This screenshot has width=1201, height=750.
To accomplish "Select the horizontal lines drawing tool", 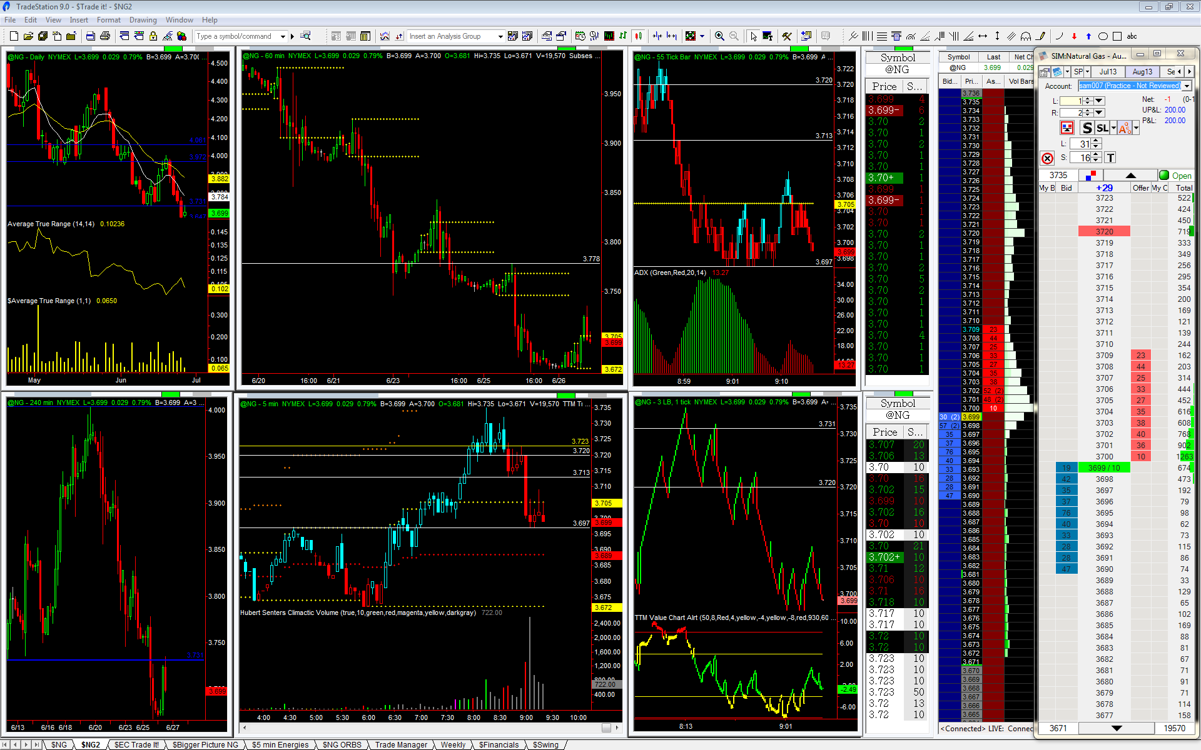I will tap(882, 36).
